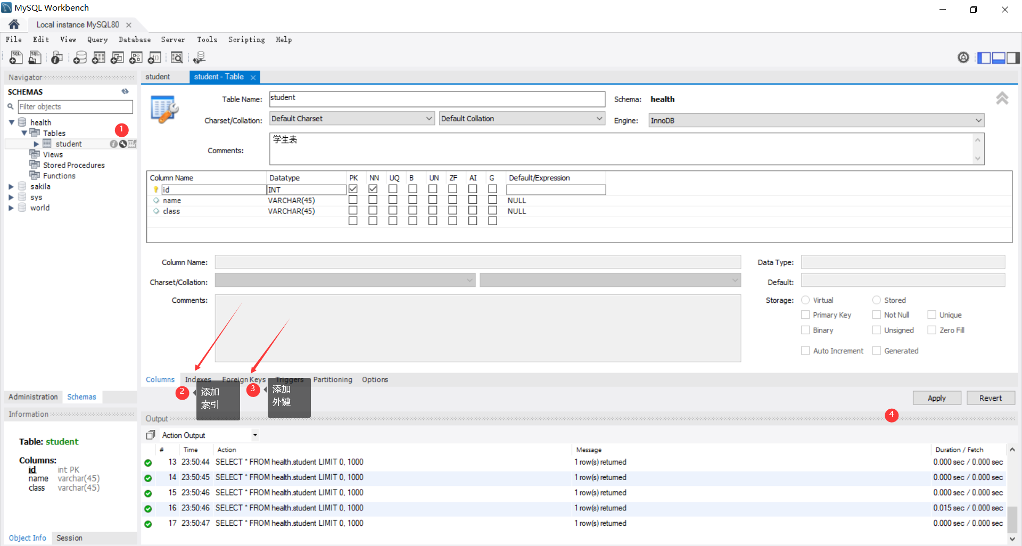Open a new SQL query tab

tap(15, 57)
